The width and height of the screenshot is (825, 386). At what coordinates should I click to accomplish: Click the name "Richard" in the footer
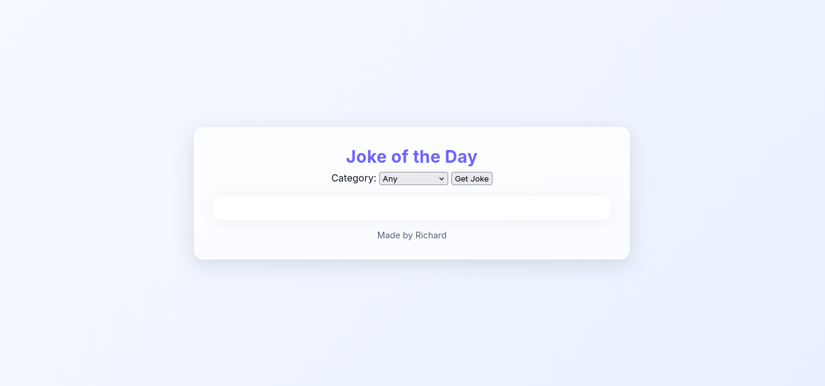click(431, 235)
